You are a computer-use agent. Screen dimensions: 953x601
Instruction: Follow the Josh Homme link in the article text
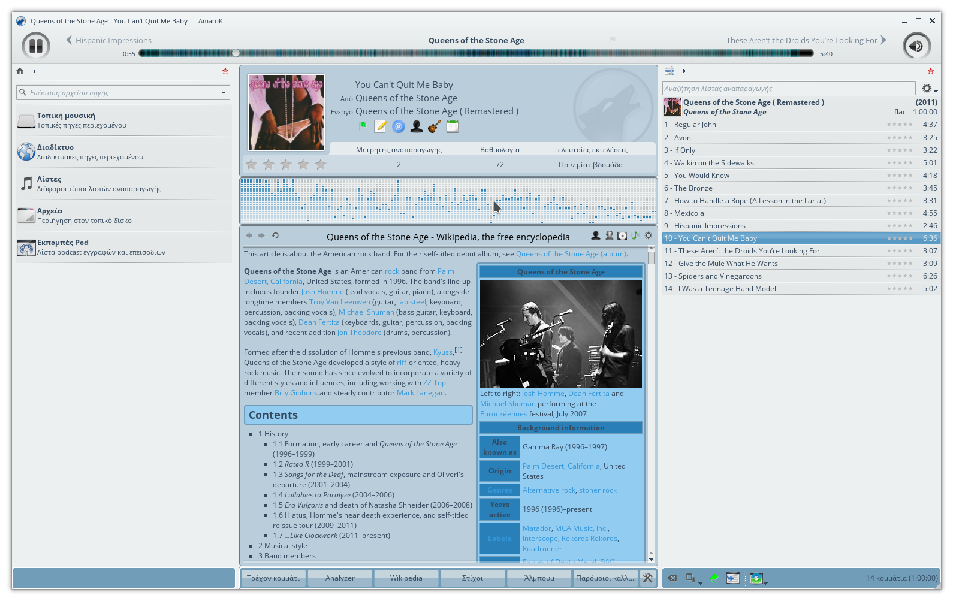tap(322, 292)
